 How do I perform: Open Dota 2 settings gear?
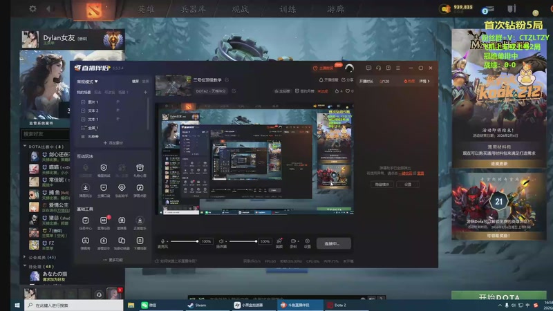32,8
